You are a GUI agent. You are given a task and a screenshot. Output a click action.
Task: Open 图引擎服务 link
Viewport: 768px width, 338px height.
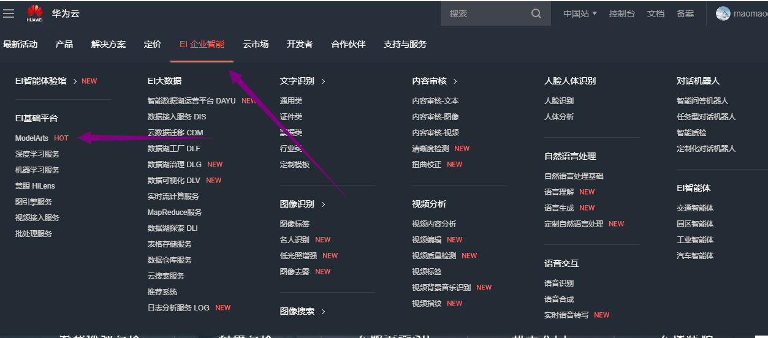point(34,202)
